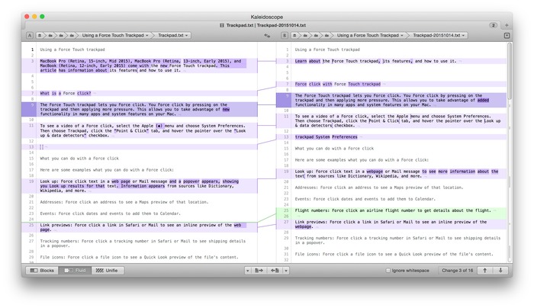Screen dimensions: 534x308
Task: Click left pane 'Look up: Force click text' paragraph
Action: tap(140, 186)
